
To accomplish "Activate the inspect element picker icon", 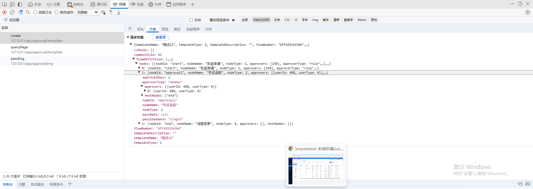I will tap(4, 4).
